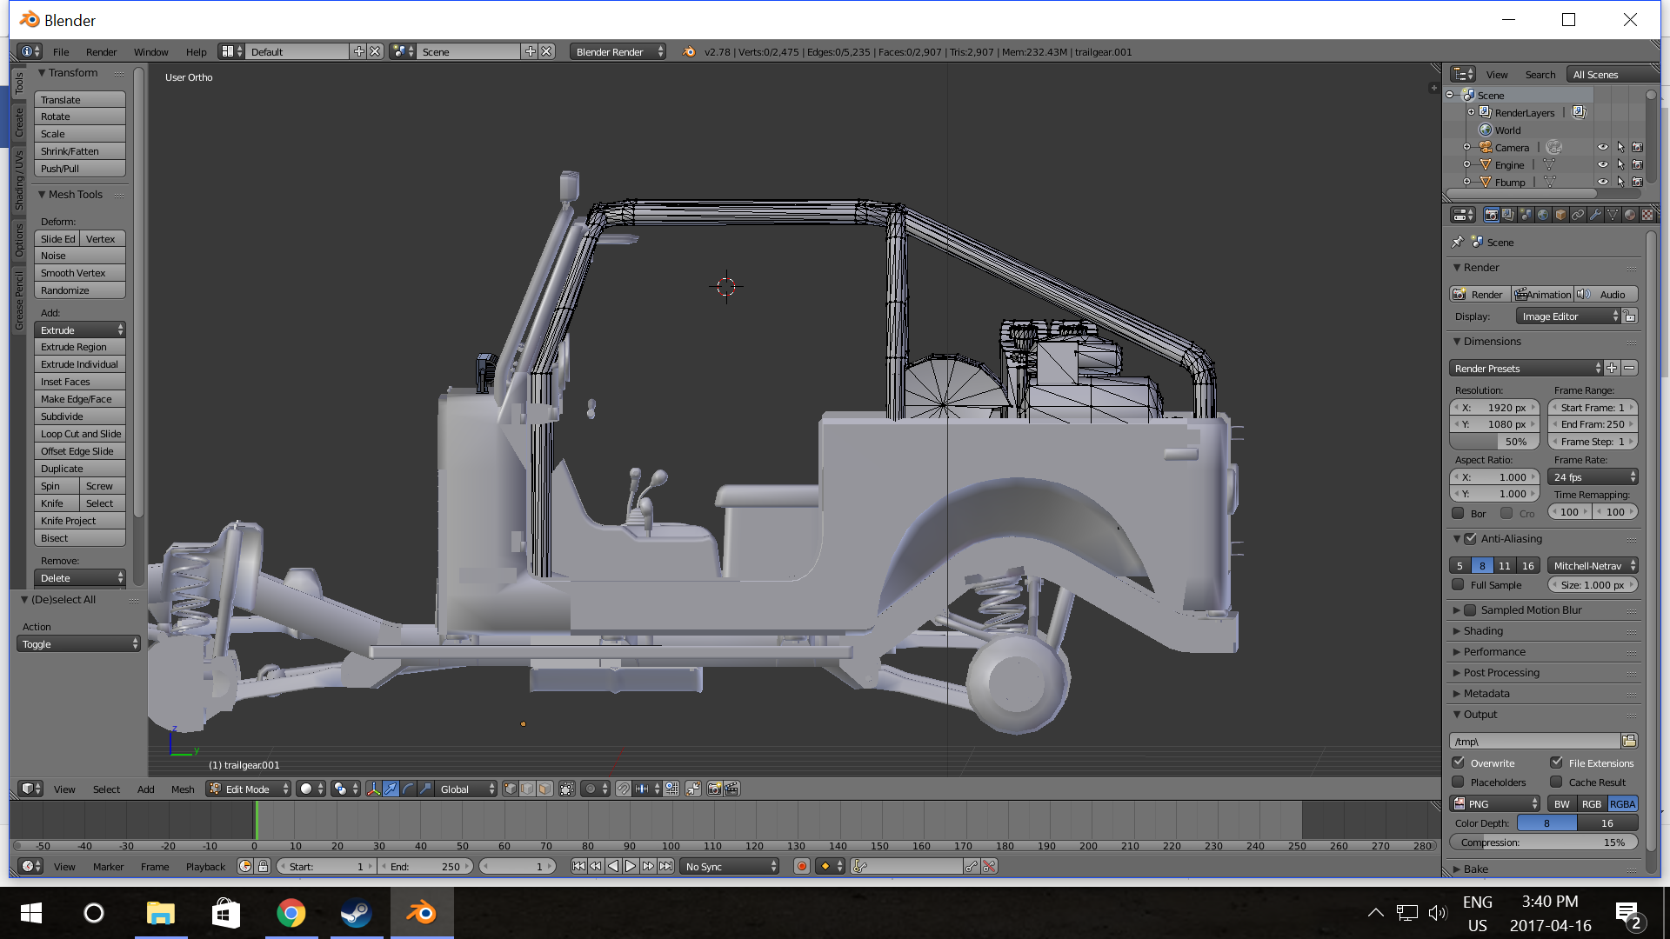Viewport: 1670px width, 939px height.
Task: Click the OpenGL render camera icon
Action: click(714, 789)
